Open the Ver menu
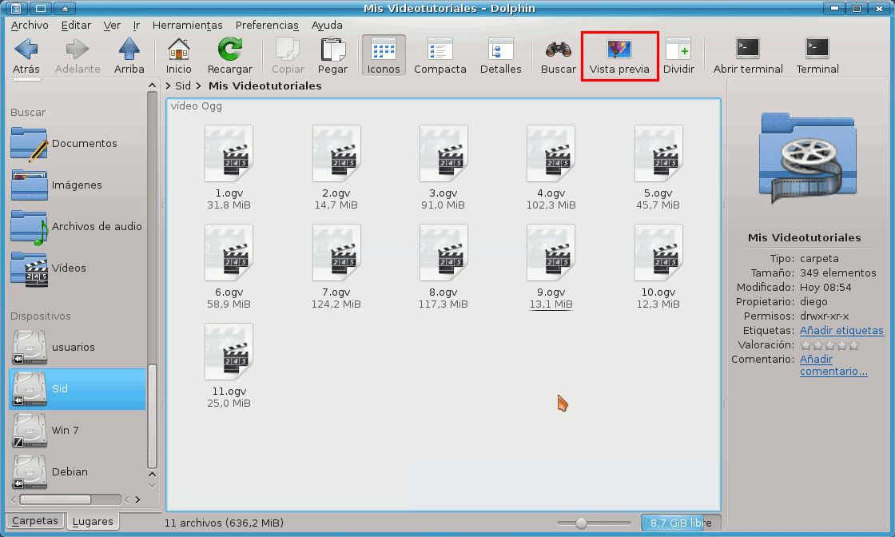This screenshot has width=895, height=537. [x=112, y=25]
